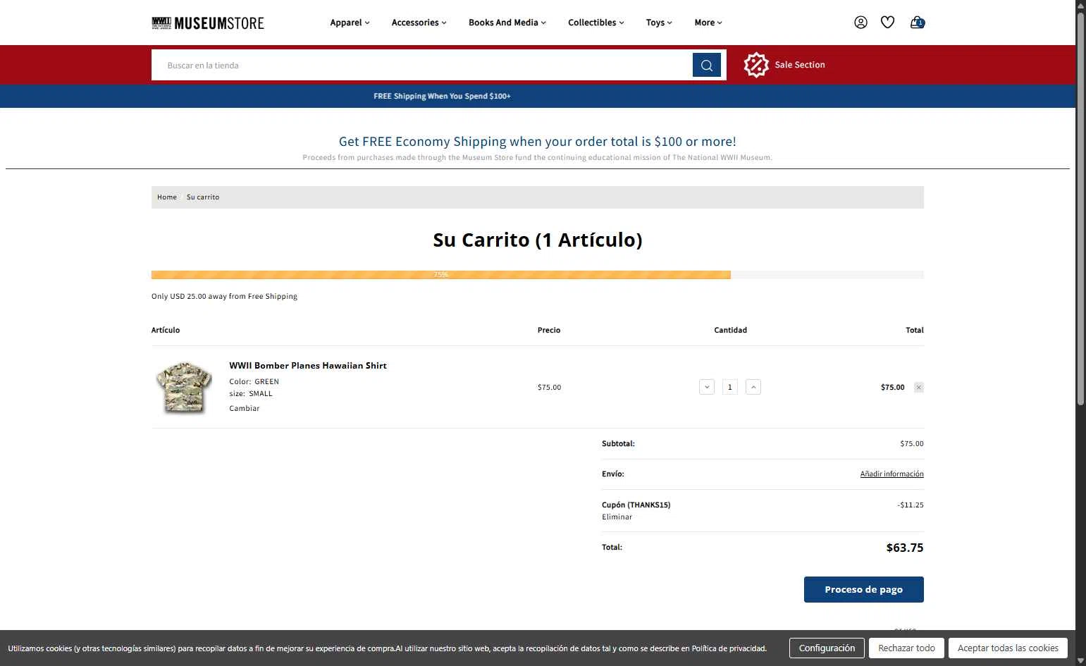Click the Cupón (THANKS15) label

coord(636,505)
